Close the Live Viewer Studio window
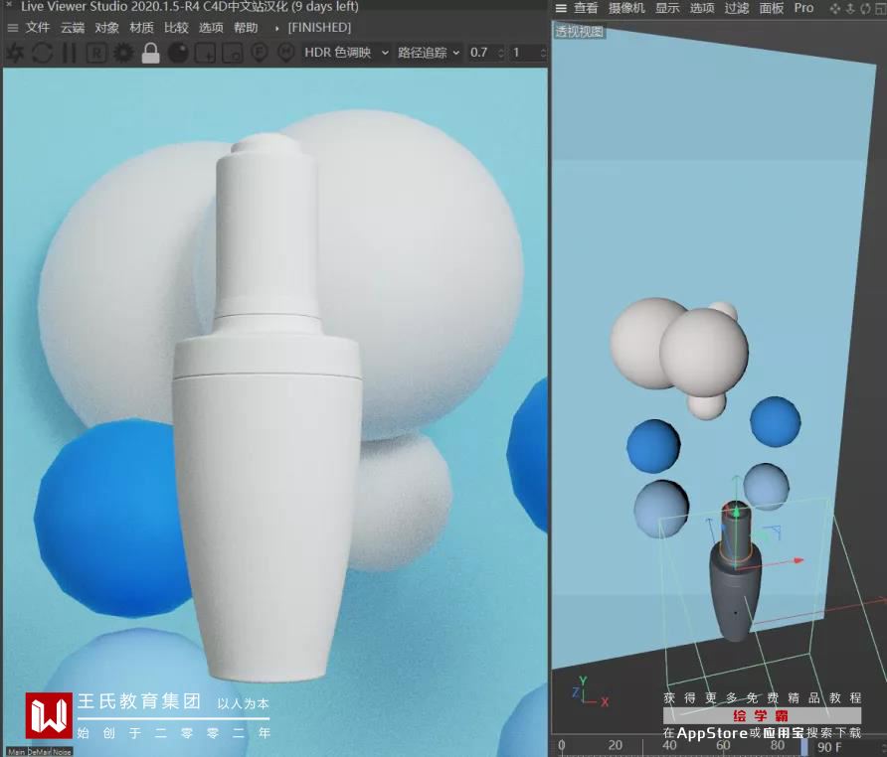 click(9, 6)
